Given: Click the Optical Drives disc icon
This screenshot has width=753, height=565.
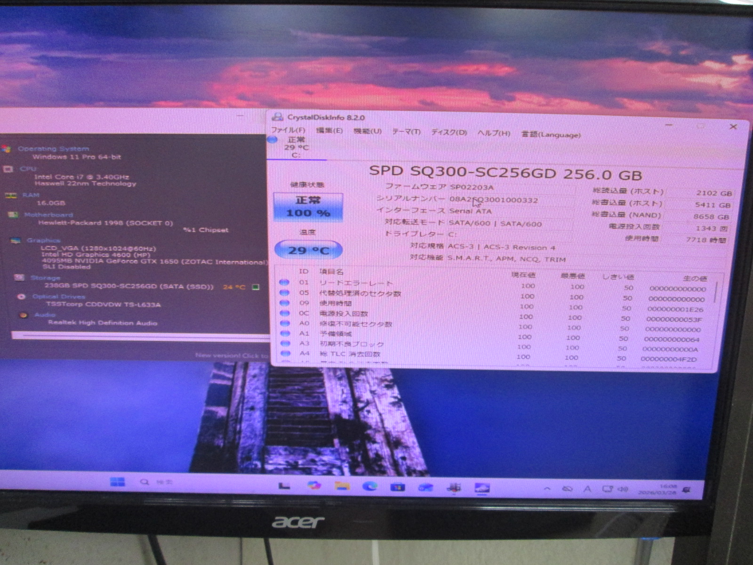Looking at the screenshot, I should [21, 297].
